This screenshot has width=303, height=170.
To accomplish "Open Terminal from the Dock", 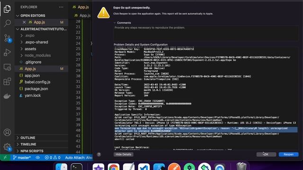I will [x=76, y=167].
